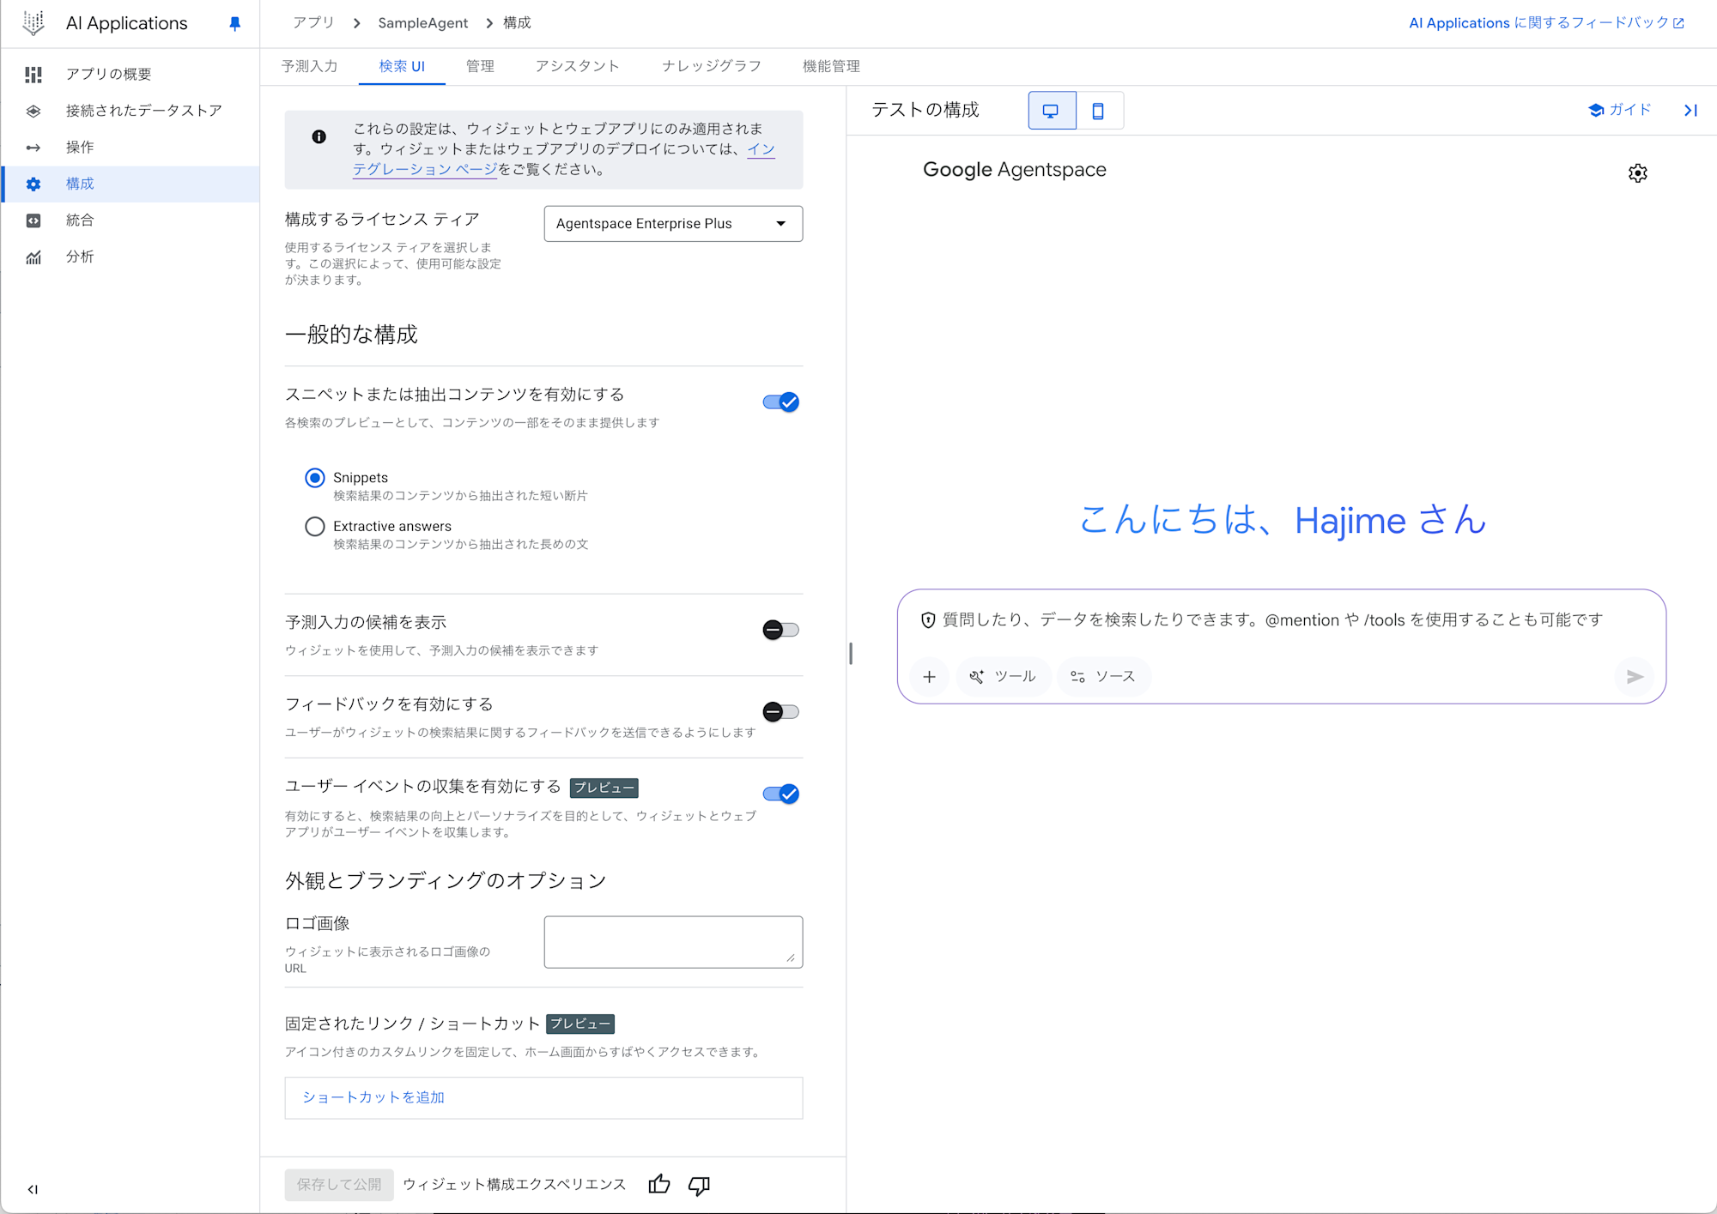This screenshot has width=1717, height=1214.
Task: Switch preview to mobile view
Action: 1098,111
